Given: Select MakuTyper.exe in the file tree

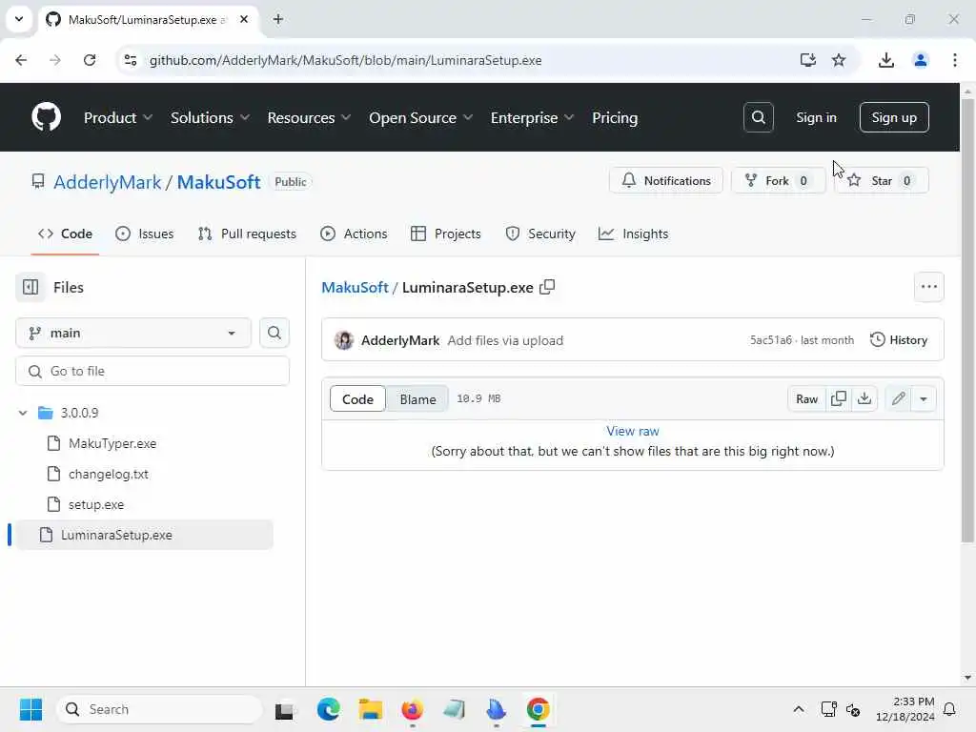Looking at the screenshot, I should click(112, 443).
